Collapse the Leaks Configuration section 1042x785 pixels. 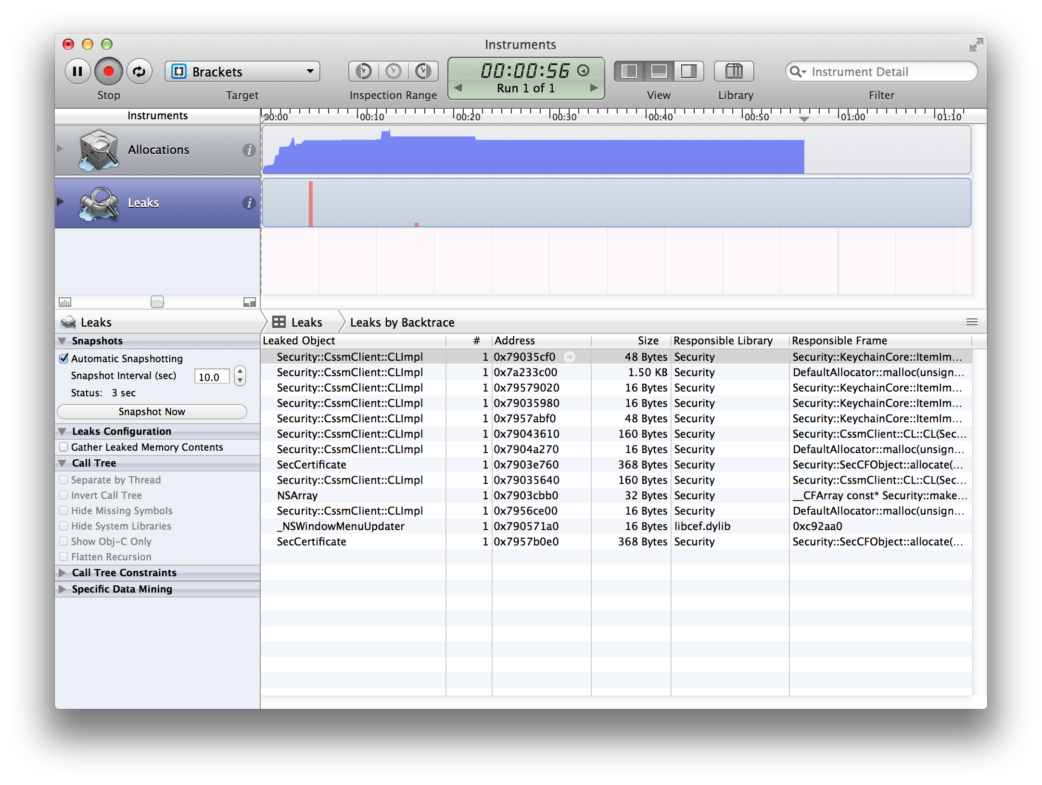tap(62, 431)
